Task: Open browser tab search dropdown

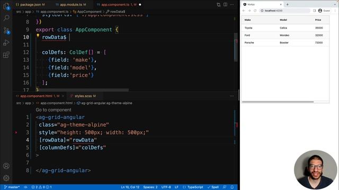Action: (x=335, y=4)
